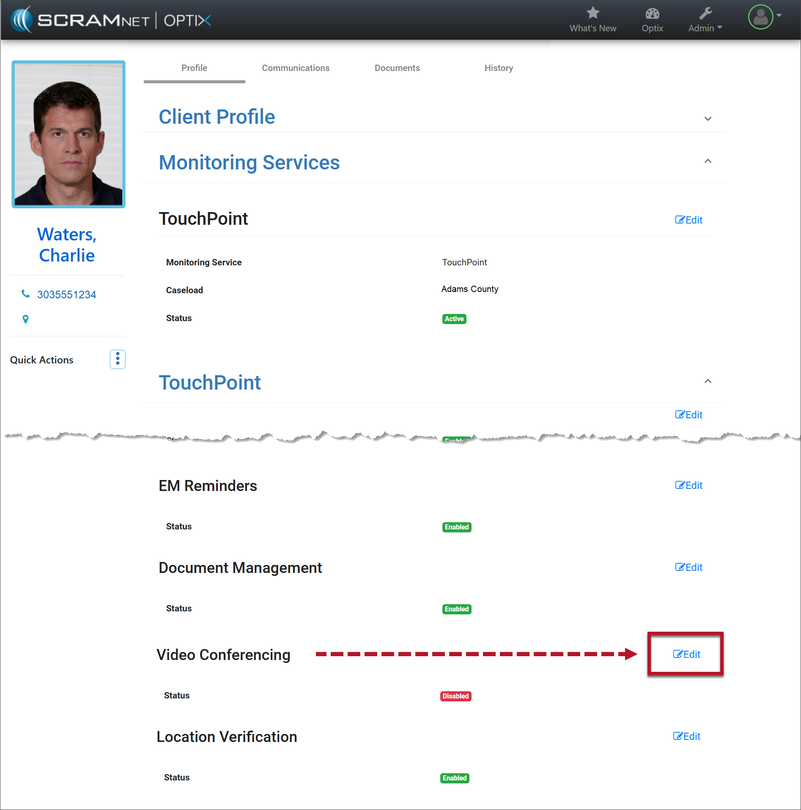The width and height of the screenshot is (801, 810).
Task: Click Charlie Waters' profile photo
Action: click(69, 134)
